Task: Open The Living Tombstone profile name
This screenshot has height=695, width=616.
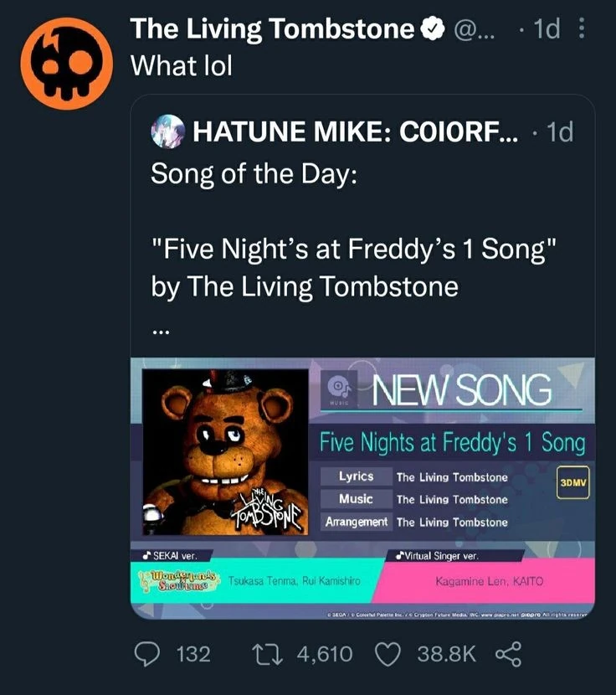Action: (x=273, y=30)
